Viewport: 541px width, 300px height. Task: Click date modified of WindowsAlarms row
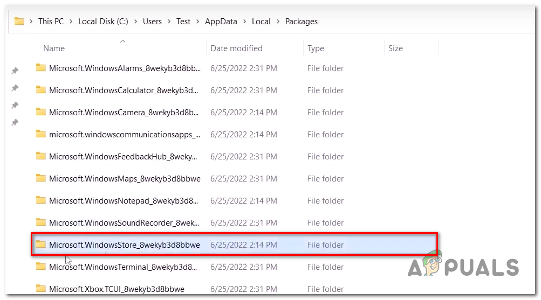point(244,68)
